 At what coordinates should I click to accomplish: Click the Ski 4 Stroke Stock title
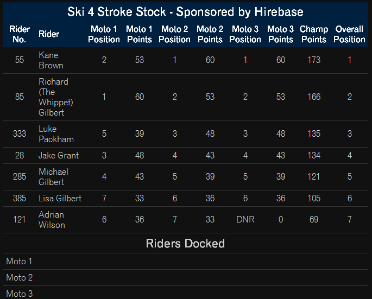point(185,12)
